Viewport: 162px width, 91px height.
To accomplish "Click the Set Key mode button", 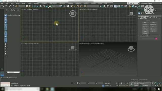I will 136,85.
